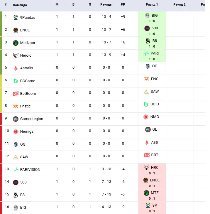Viewport: 210px width, 214px height.
Task: Click the ENCE team logo in row 2
Action: click(x=16, y=30)
